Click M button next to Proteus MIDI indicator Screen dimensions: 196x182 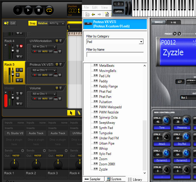click(60, 75)
